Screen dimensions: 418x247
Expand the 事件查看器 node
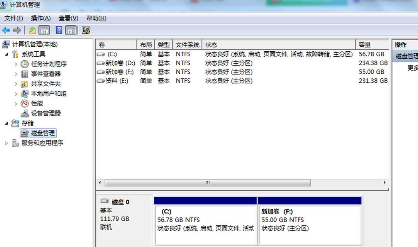pyautogui.click(x=16, y=74)
